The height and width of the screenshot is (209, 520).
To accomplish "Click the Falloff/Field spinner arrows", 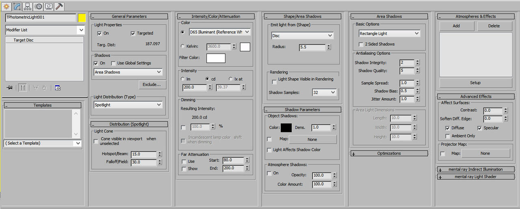I will pyautogui.click(x=160, y=162).
